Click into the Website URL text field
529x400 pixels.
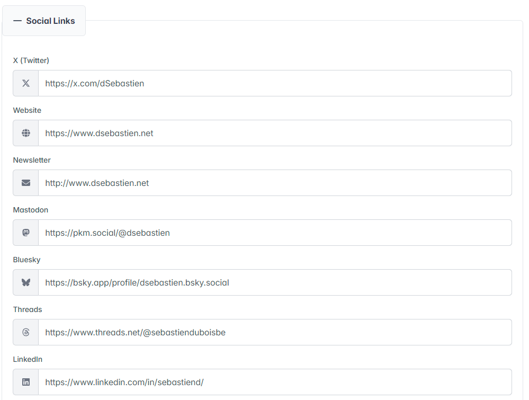tap(274, 133)
